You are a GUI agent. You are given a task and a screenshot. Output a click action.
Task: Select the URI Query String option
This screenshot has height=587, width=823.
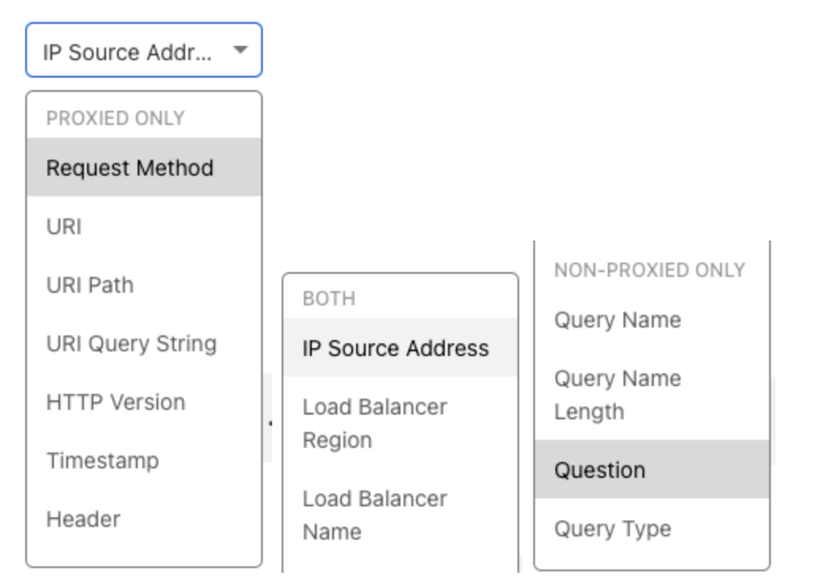131,344
